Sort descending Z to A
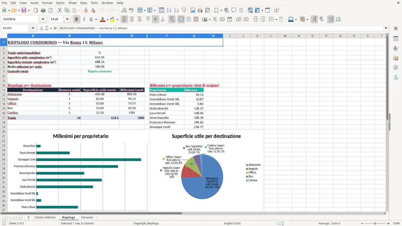 176,10
